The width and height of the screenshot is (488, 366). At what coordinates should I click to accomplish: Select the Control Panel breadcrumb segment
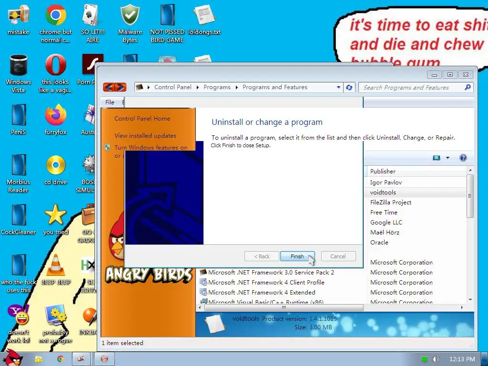pos(173,87)
